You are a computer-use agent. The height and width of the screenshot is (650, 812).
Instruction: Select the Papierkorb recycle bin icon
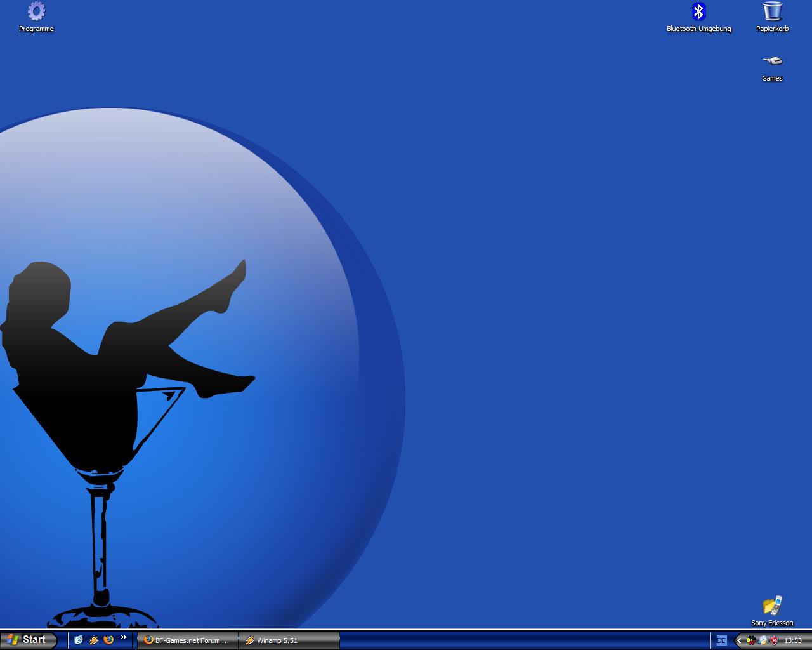click(772, 17)
